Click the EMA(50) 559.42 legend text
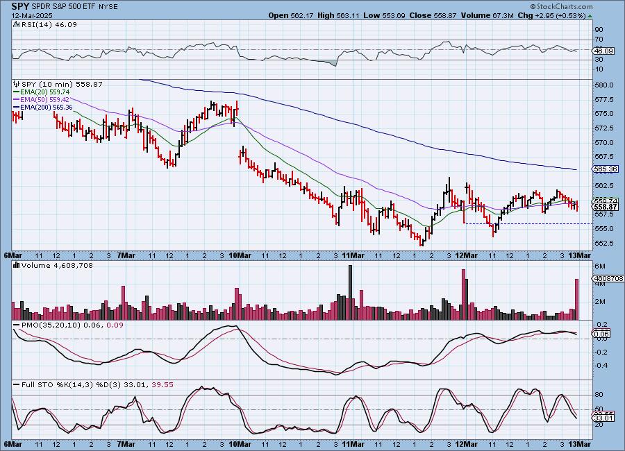The width and height of the screenshot is (625, 451). [44, 100]
